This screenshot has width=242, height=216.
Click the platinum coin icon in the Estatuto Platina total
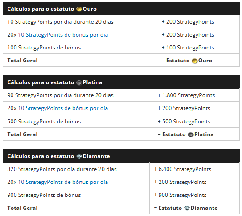pyautogui.click(x=191, y=135)
